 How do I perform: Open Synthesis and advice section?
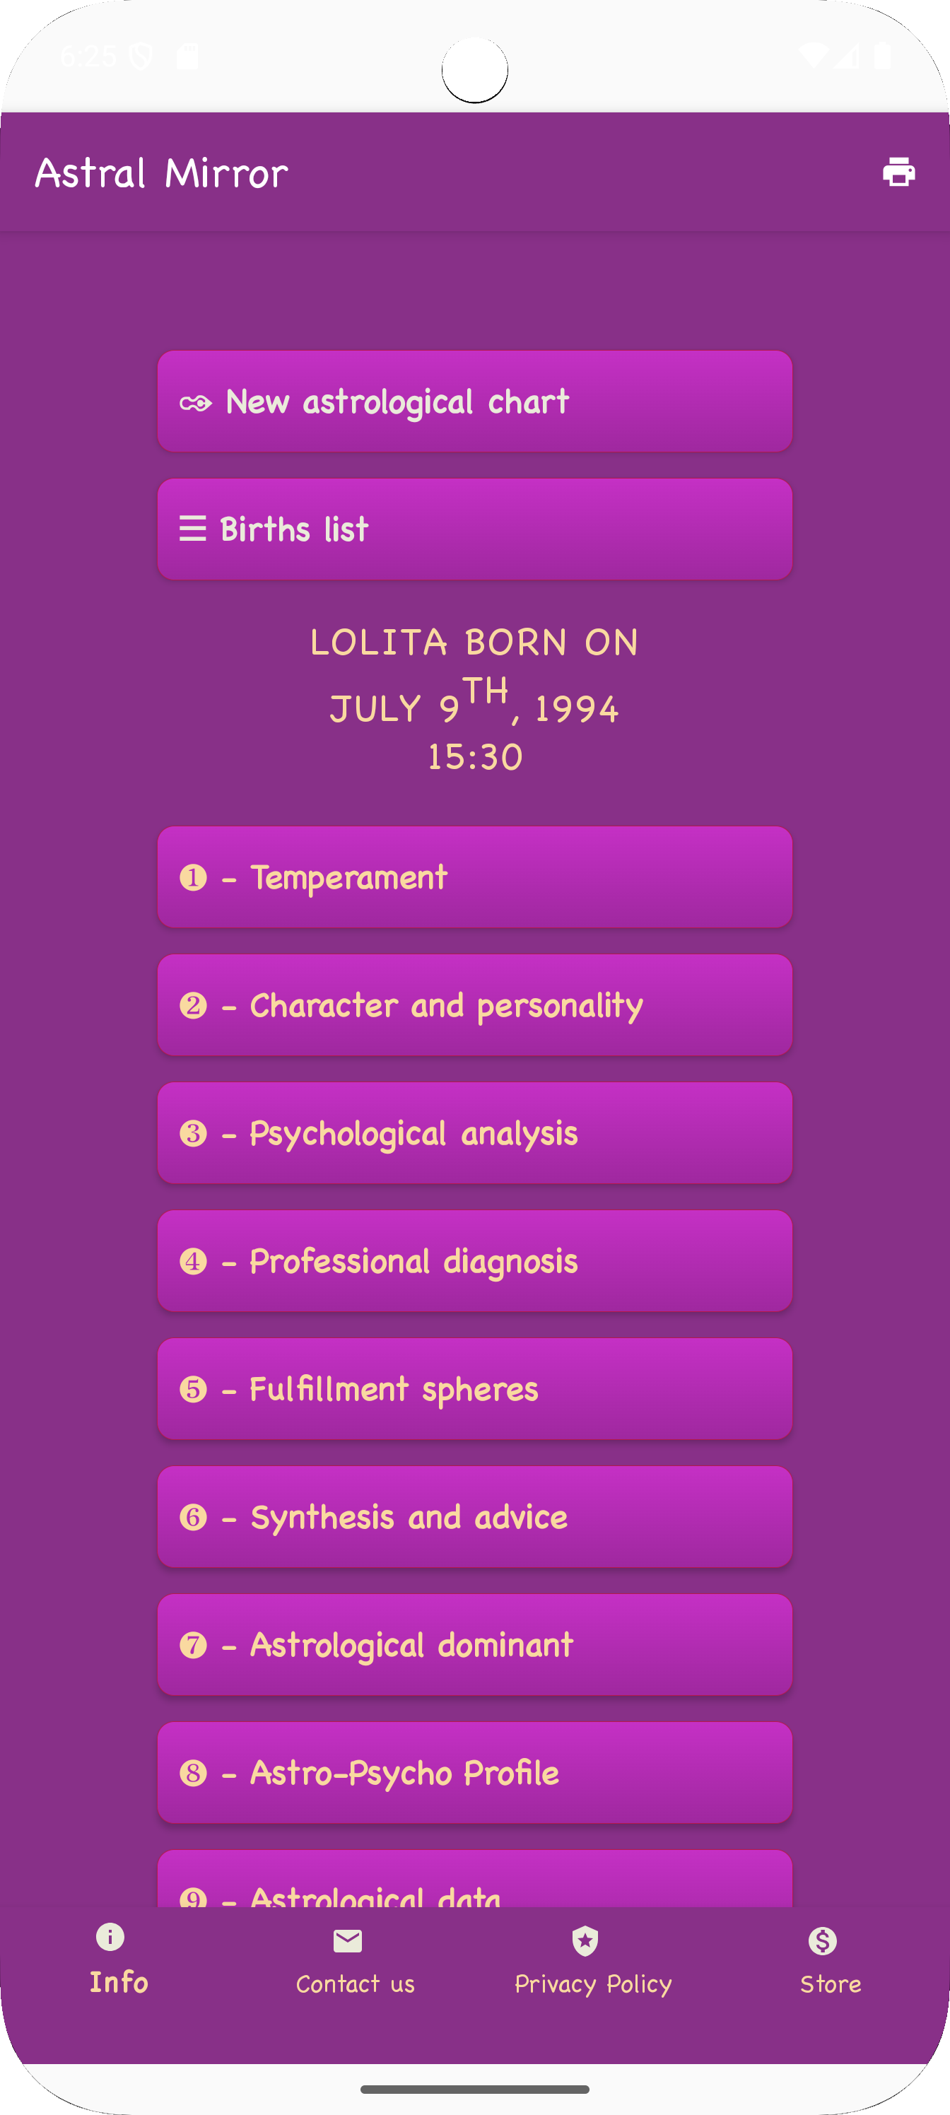point(474,1517)
